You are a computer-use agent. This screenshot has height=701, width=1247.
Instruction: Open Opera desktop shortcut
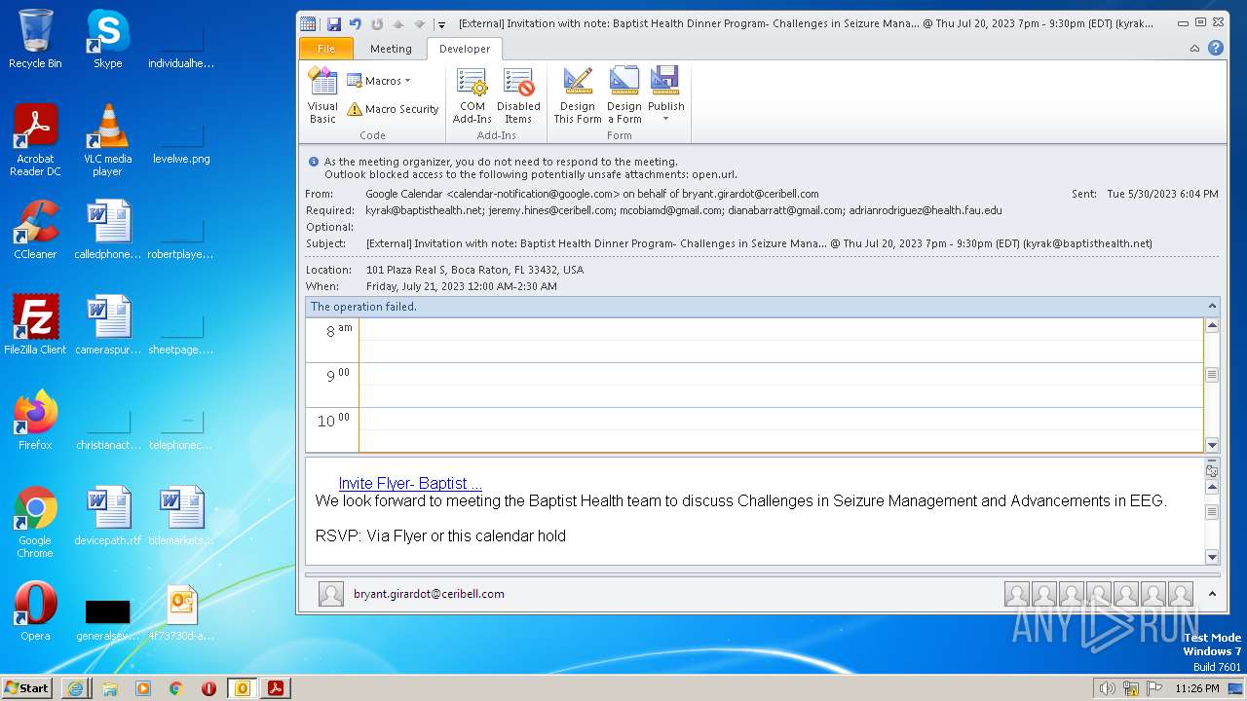[35, 611]
